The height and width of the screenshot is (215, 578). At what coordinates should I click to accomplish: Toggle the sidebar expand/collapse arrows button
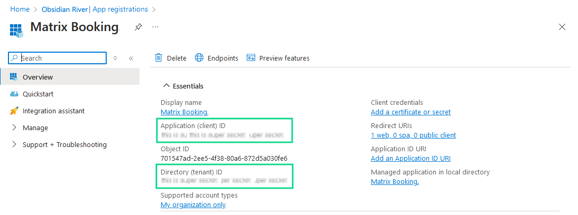click(x=115, y=58)
